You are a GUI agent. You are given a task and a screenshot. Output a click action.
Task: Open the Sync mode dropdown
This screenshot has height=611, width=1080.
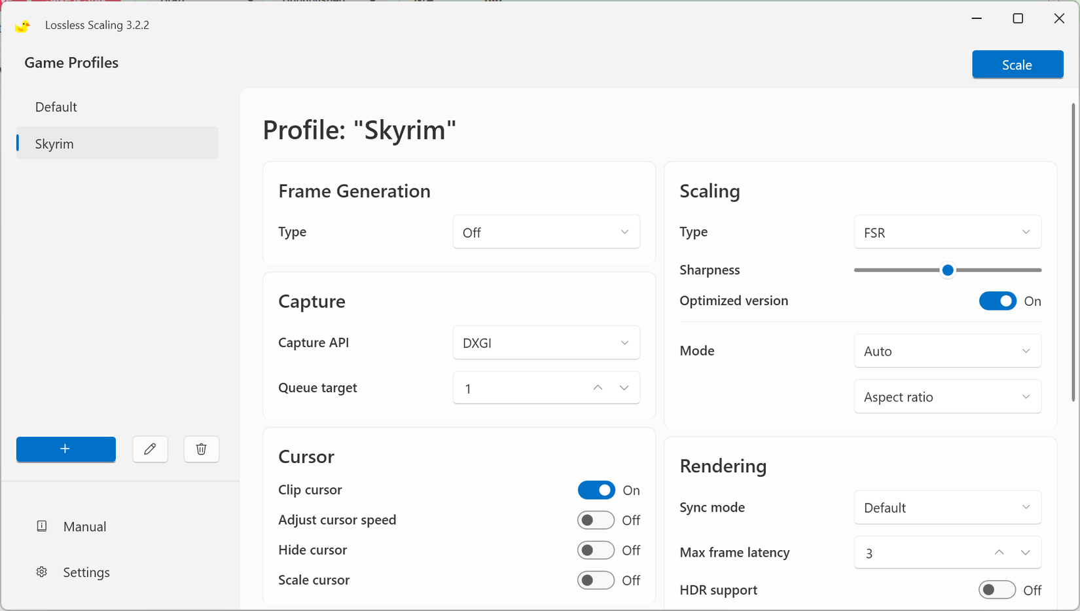coord(947,508)
